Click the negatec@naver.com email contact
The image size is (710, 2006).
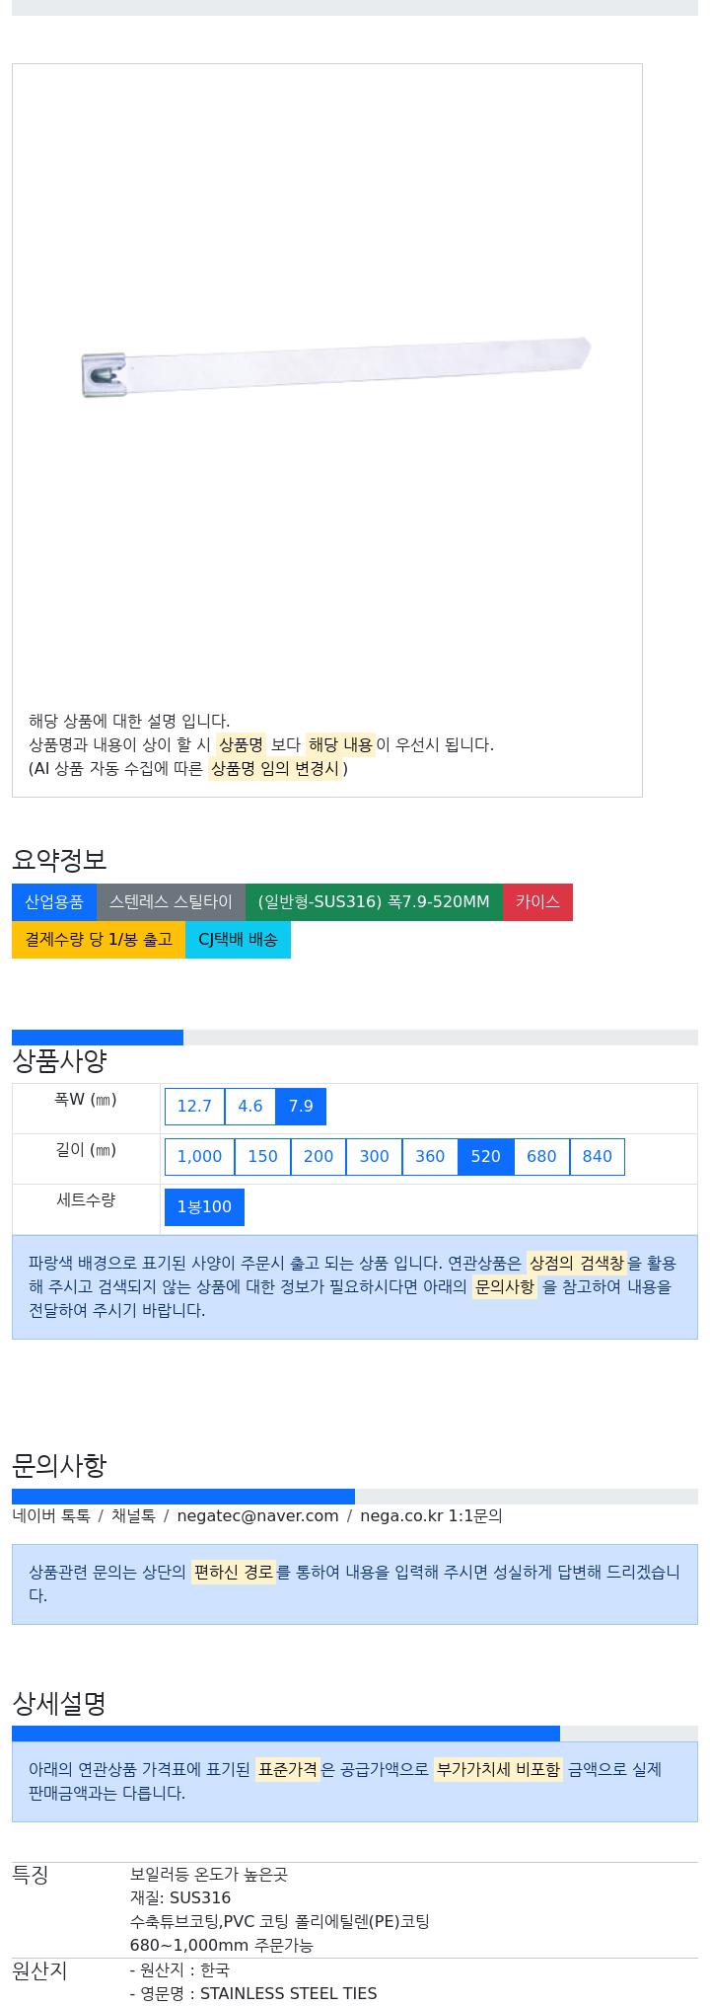pos(257,1515)
